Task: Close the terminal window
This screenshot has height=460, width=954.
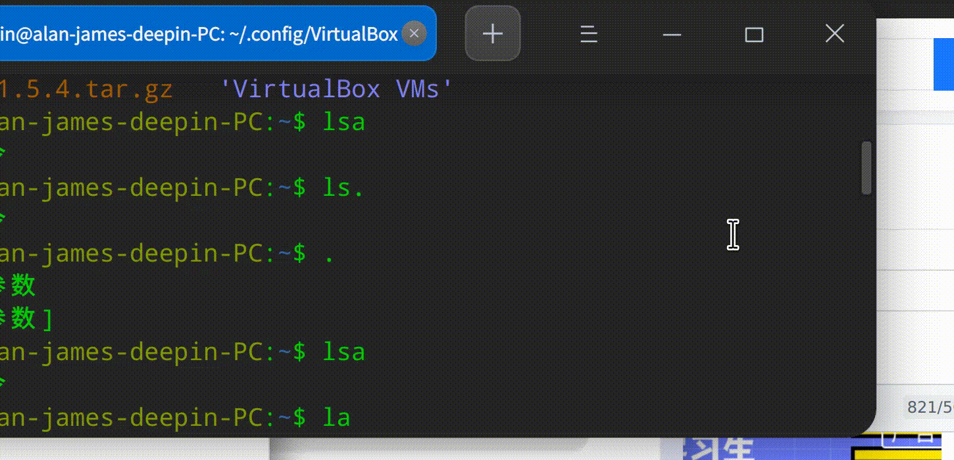Action: click(x=834, y=34)
